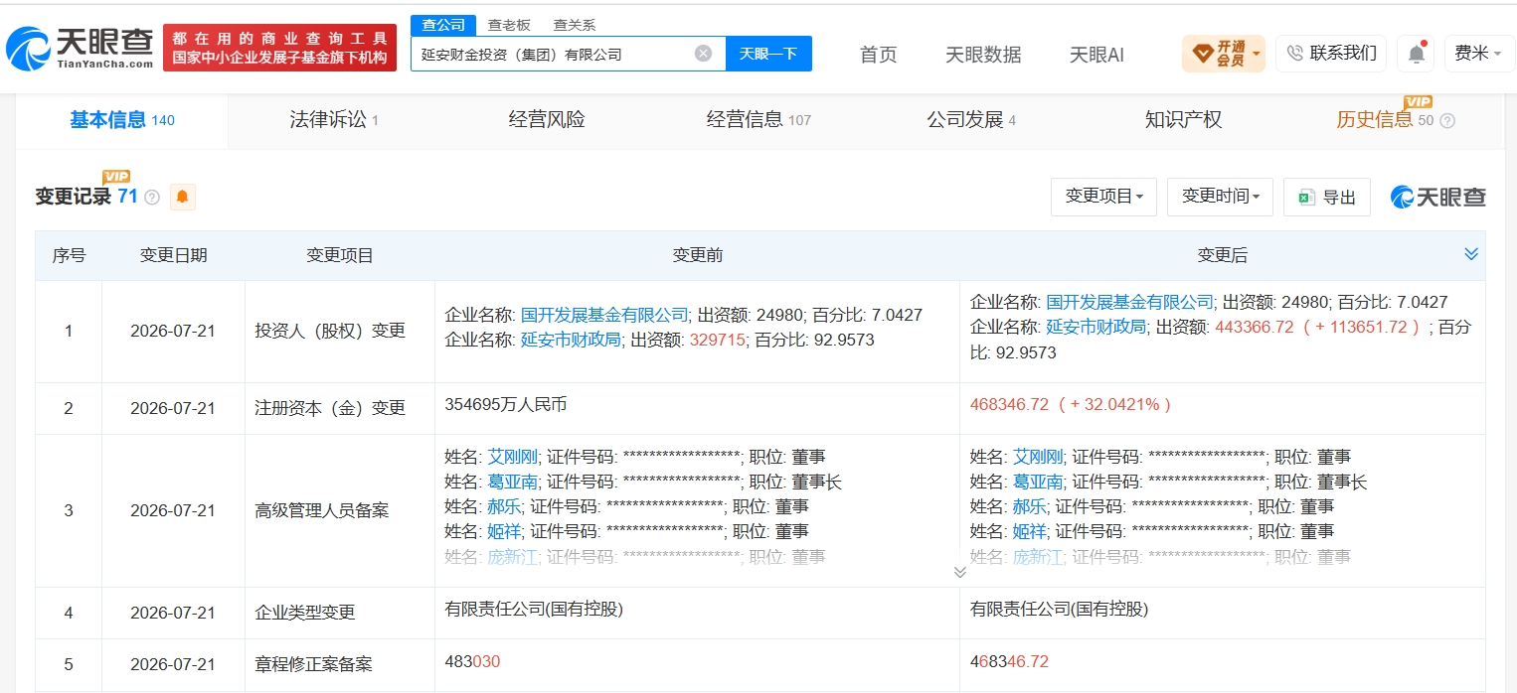Open the 公司发展 tab

(x=970, y=120)
